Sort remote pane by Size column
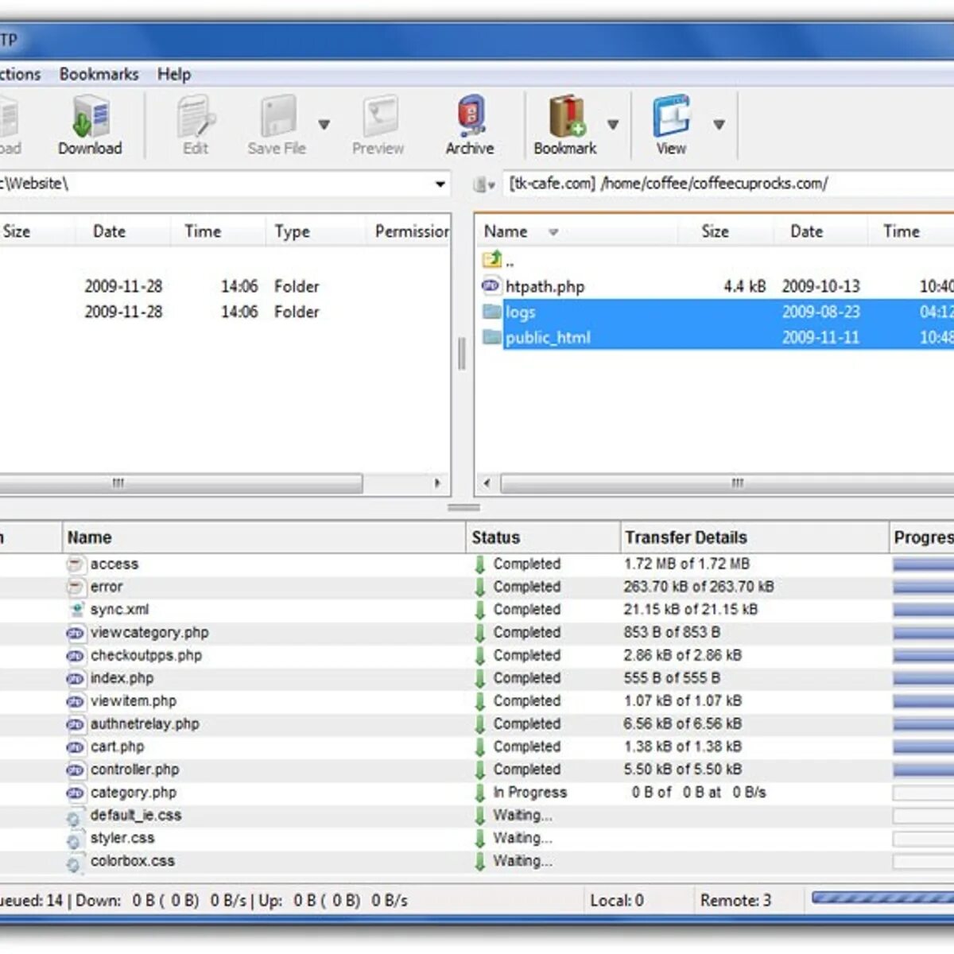Screen dimensions: 954x954 click(715, 231)
